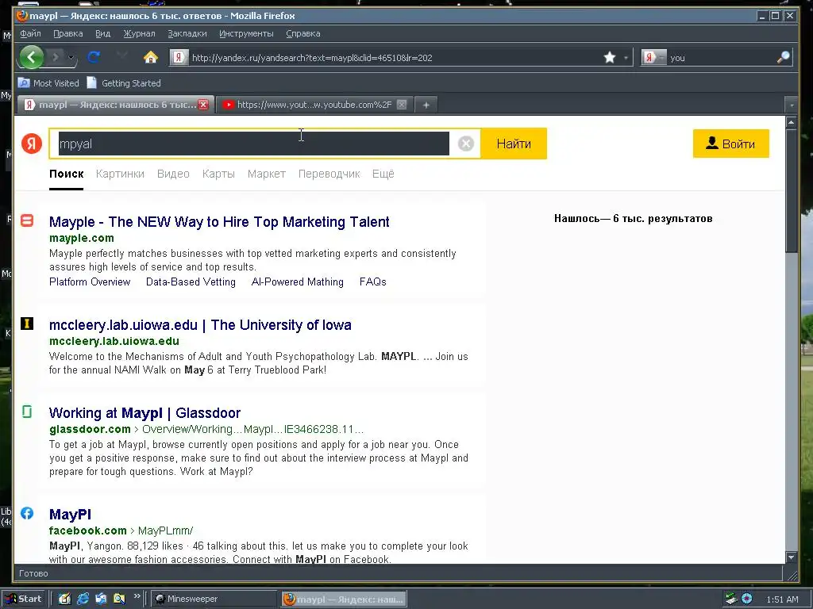Click the mayple.com green URL
This screenshot has height=609, width=813.
coord(82,238)
